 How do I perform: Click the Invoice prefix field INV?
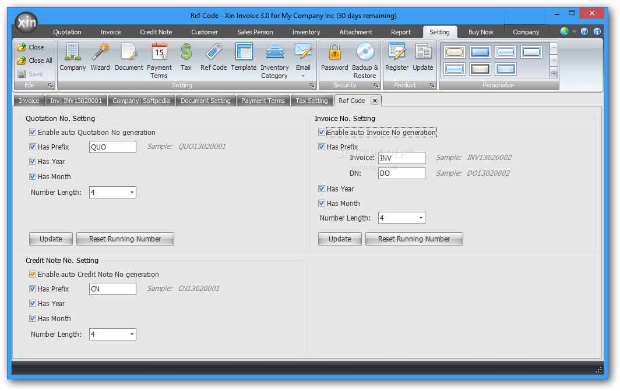[x=401, y=158]
